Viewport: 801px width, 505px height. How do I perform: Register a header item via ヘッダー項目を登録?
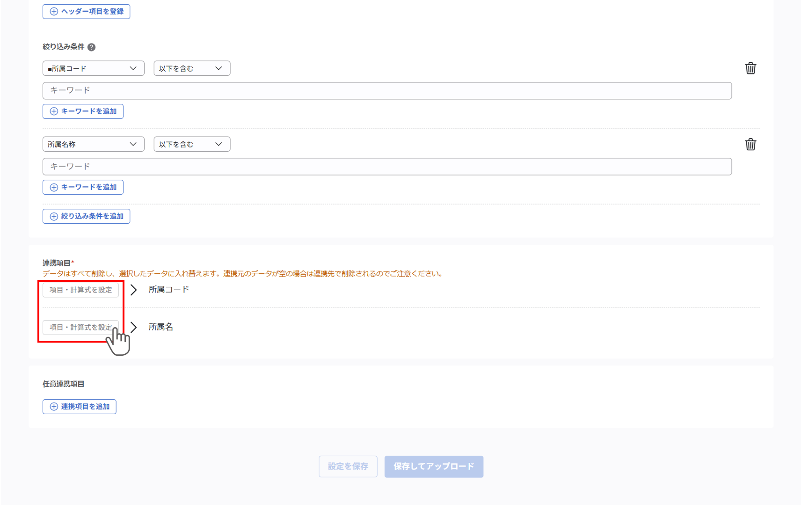(86, 11)
